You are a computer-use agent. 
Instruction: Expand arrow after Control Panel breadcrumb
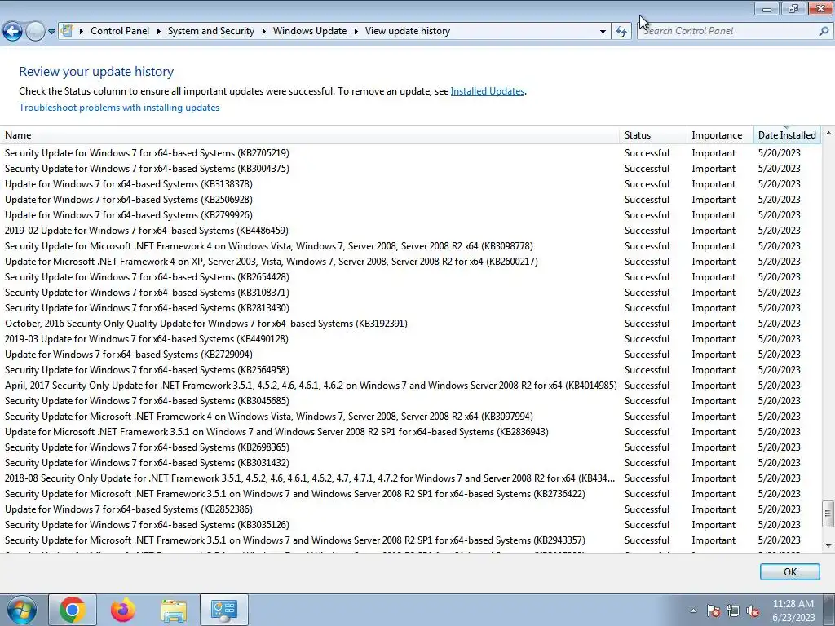(x=159, y=32)
